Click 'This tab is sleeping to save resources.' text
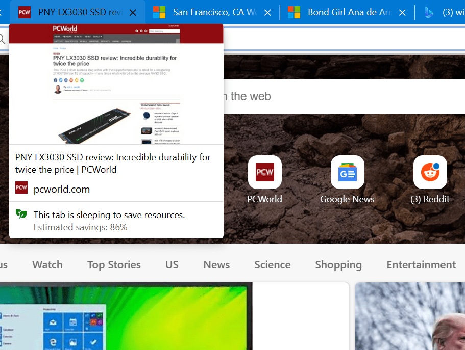 click(109, 215)
